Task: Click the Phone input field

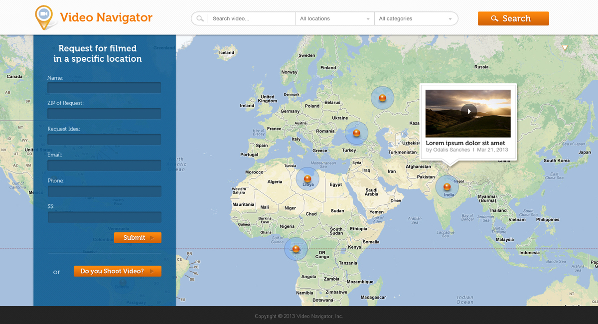Action: click(104, 191)
